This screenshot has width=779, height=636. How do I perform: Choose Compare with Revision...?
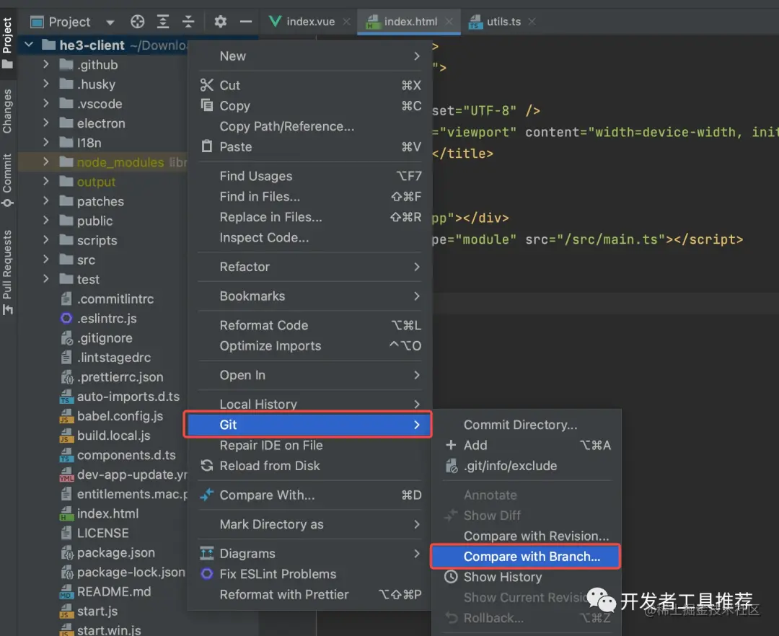[527, 536]
